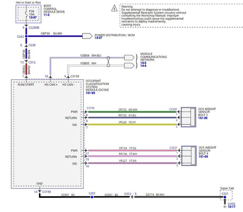The width and height of the screenshot is (243, 212).
Task: Click the S242 splice dot
Action: [26, 36]
